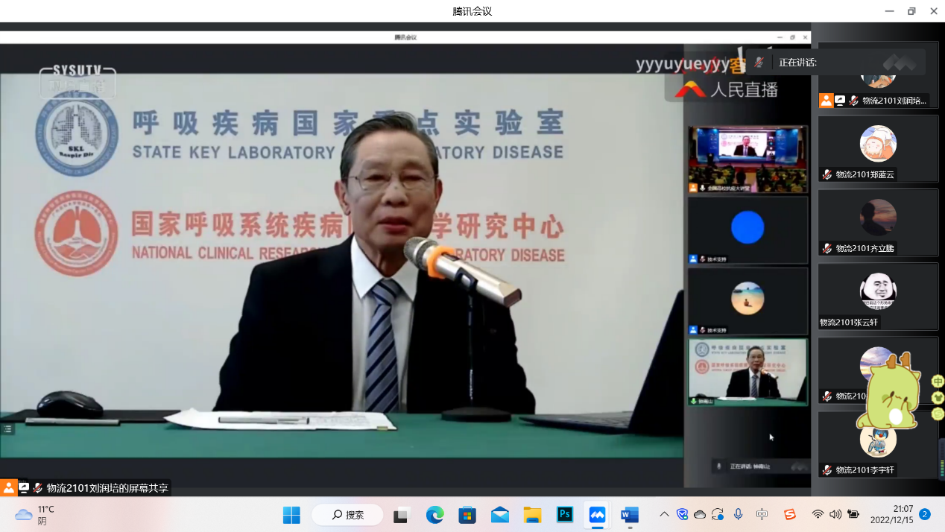Click the Windows taskbar search box
Image resolution: width=945 pixels, height=532 pixels.
[347, 515]
